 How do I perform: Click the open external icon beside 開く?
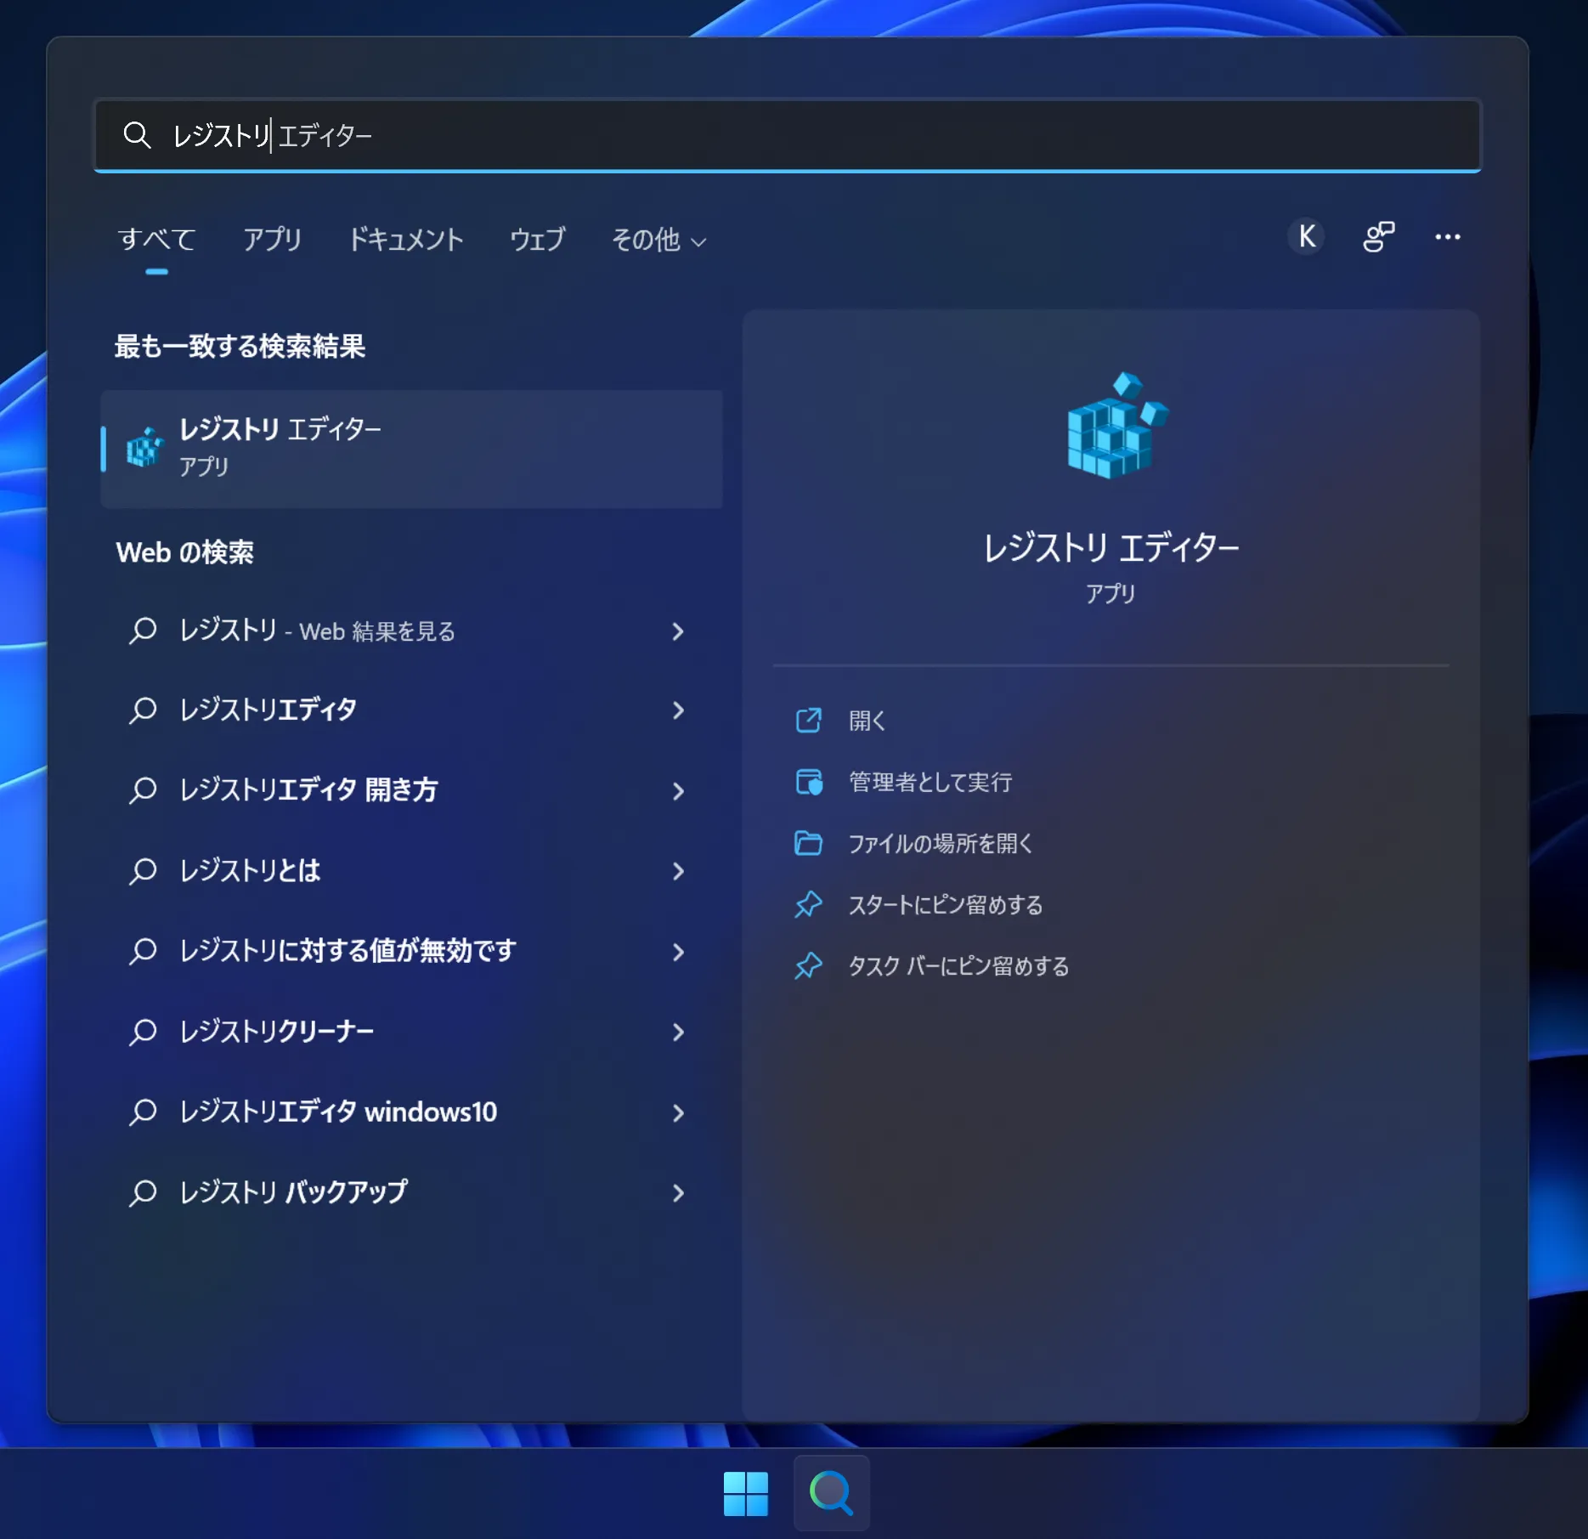(808, 721)
